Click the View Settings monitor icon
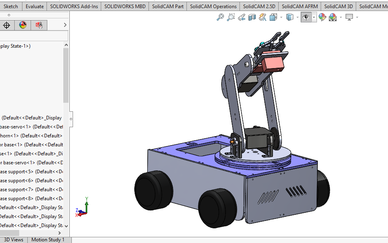This screenshot has width=388, height=243. coord(349,17)
